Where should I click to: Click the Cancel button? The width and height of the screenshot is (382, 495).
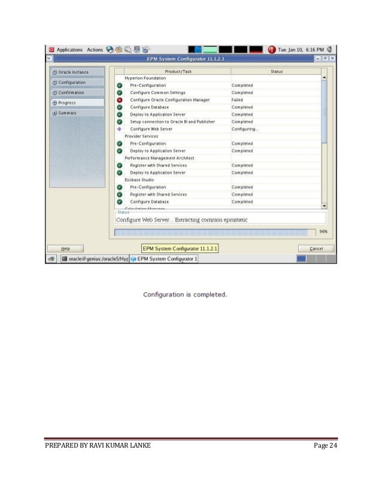click(316, 249)
